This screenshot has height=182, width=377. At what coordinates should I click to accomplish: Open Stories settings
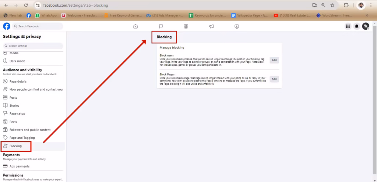(33, 106)
